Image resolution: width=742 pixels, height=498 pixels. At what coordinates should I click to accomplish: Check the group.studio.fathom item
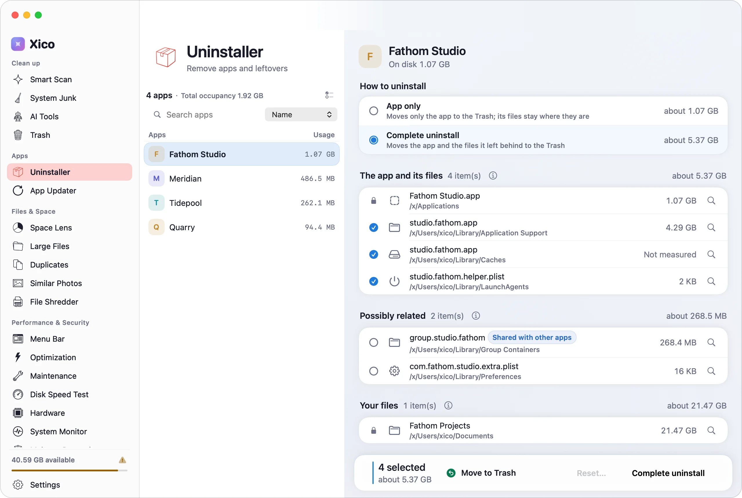(374, 342)
